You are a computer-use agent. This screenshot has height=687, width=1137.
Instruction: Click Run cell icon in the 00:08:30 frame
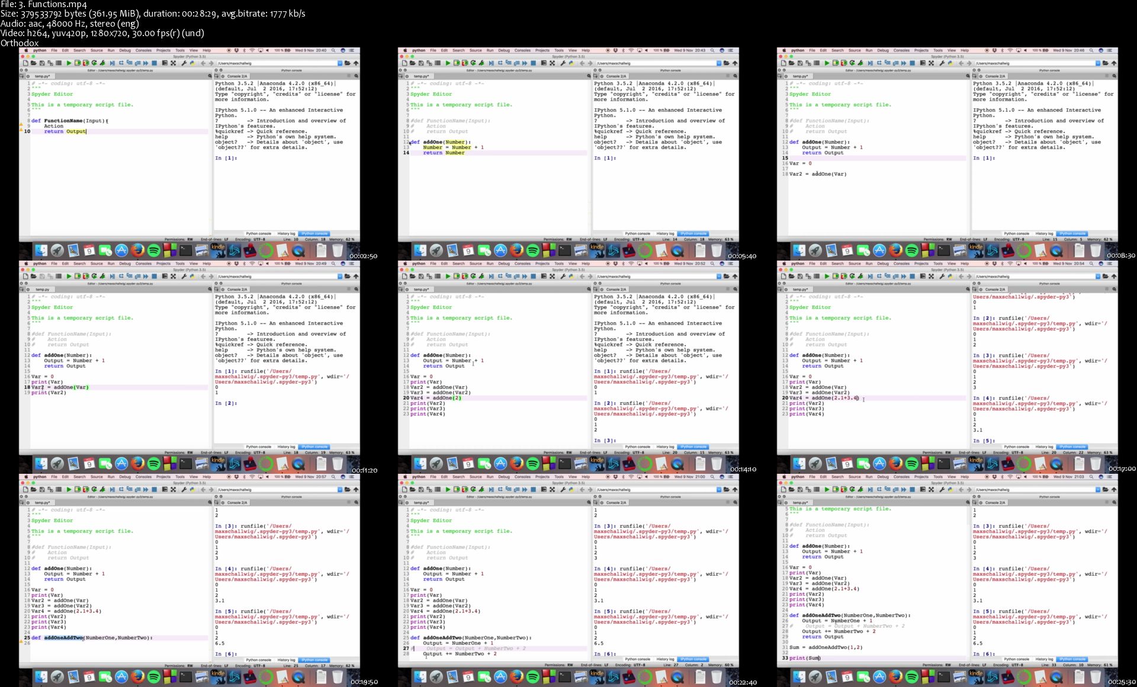(x=836, y=63)
